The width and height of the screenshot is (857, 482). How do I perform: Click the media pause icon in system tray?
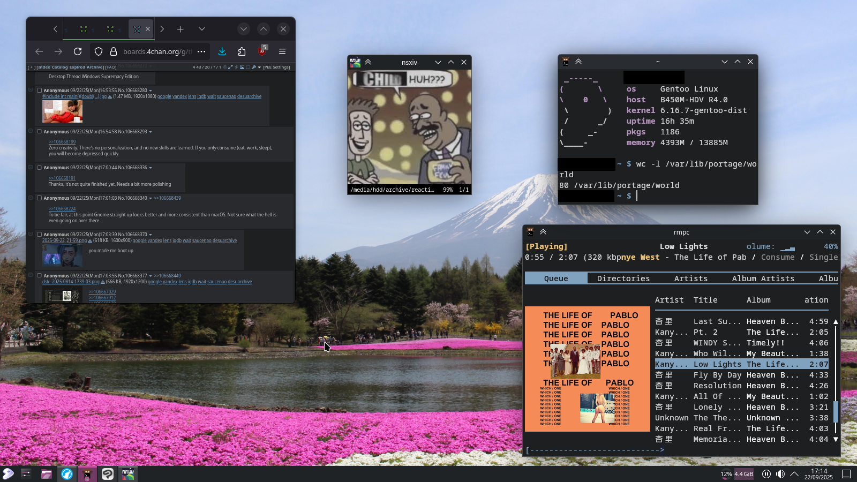click(766, 474)
